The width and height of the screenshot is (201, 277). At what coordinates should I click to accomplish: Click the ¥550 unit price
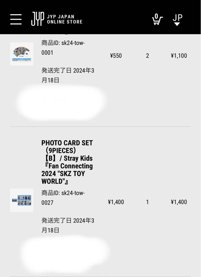click(116, 56)
